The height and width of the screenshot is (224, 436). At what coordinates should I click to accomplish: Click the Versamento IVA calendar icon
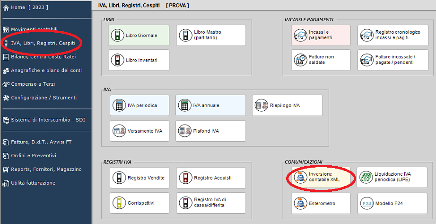118,131
